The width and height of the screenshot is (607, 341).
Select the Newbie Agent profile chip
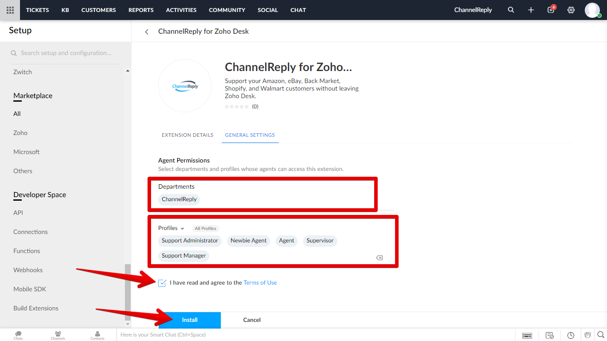click(x=248, y=241)
